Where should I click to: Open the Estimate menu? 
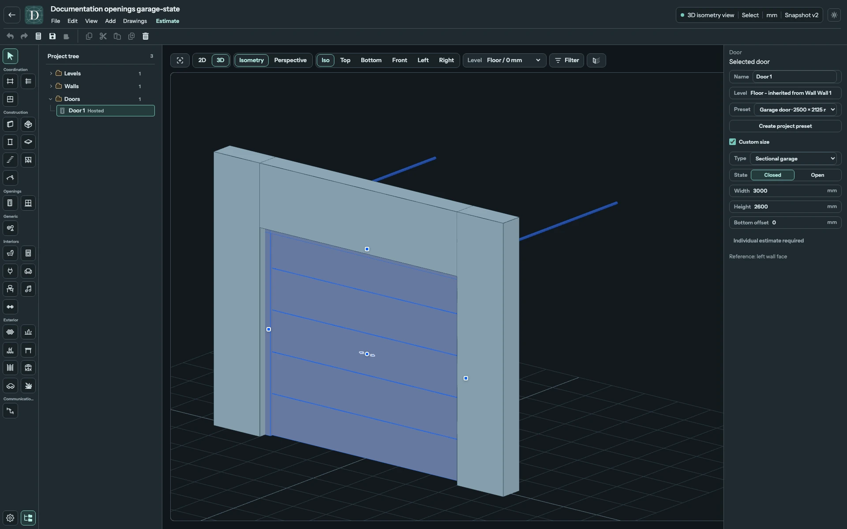168,21
